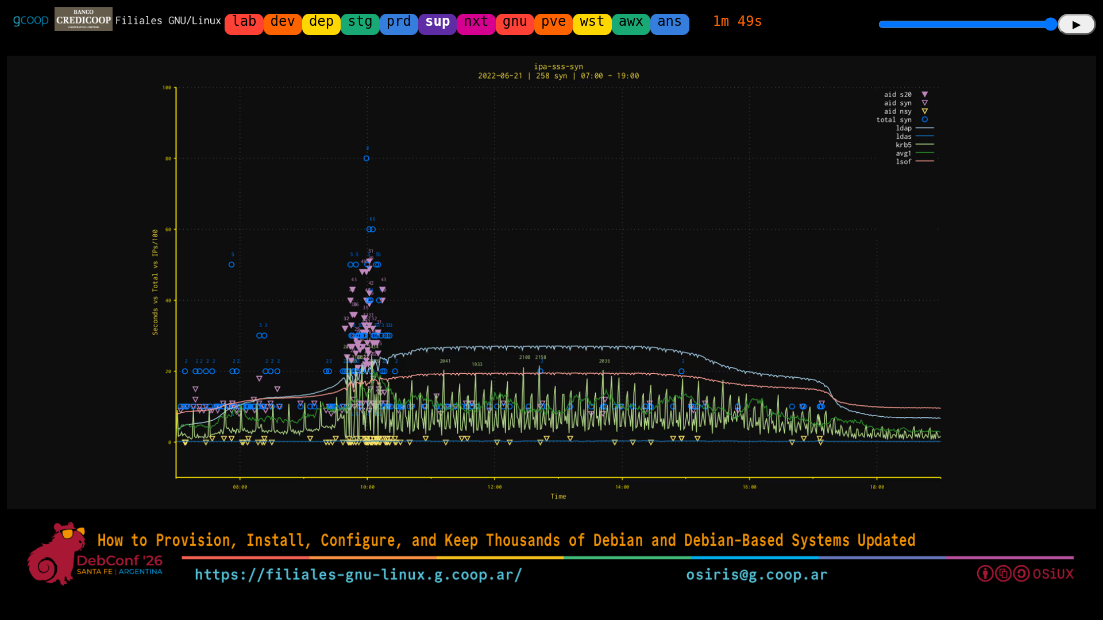1103x620 pixels.
Task: Click the "18:00" time axis label
Action: [877, 487]
